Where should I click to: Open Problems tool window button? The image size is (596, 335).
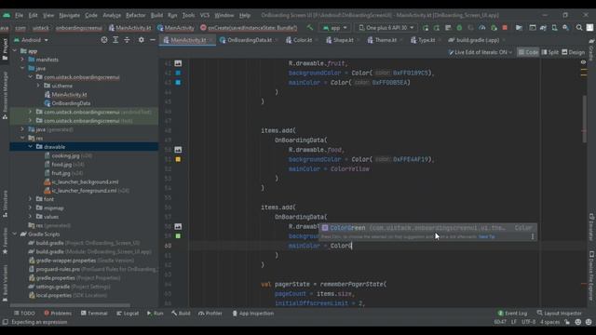point(58,314)
